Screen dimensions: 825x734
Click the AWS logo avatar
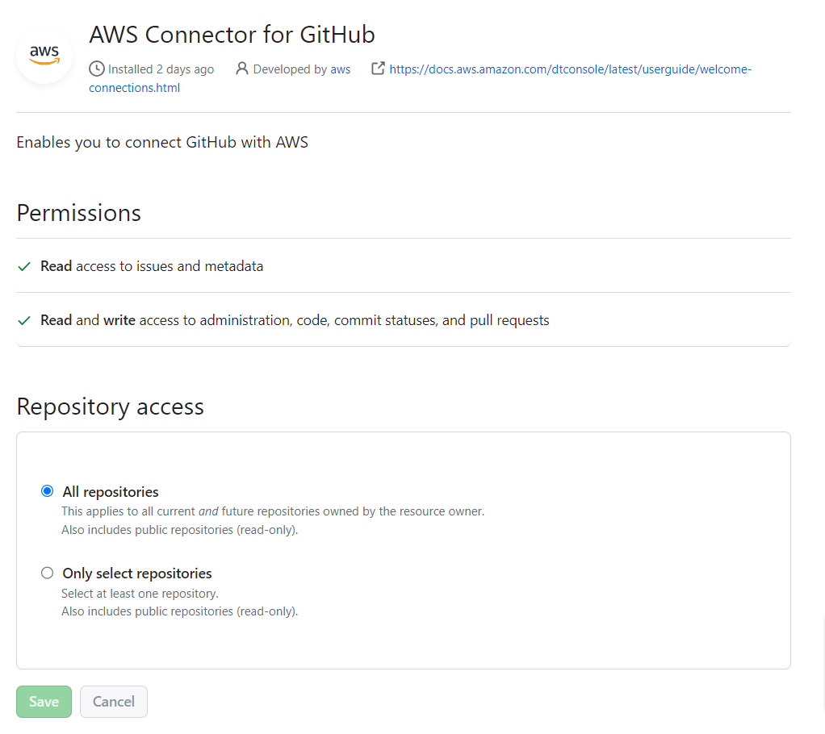click(44, 55)
